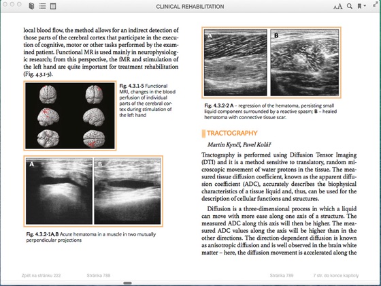Click author names Martin Kynčl, Pavel Kolář
This screenshot has height=286, width=381.
[239, 144]
